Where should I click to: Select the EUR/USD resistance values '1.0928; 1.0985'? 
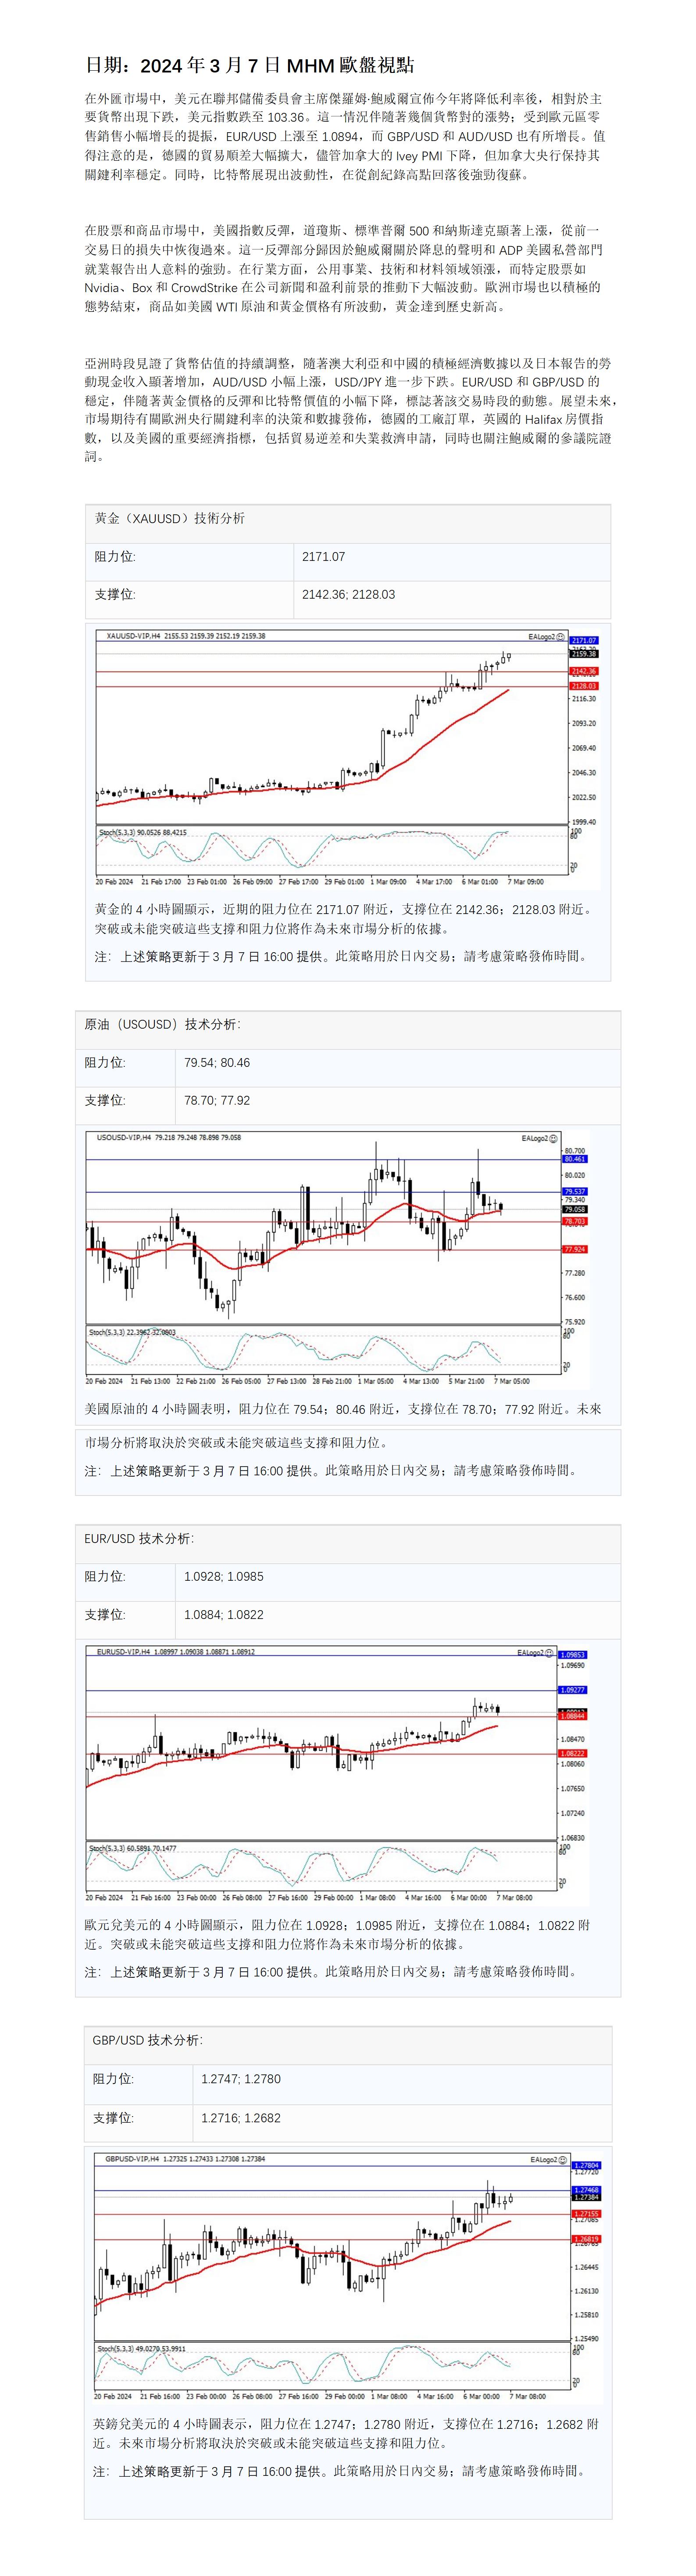pos(224,1576)
